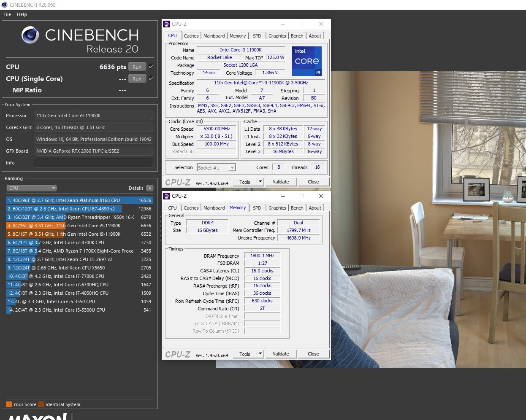Select ranking row Core i7-7700K
The width and height of the screenshot is (526, 420).
pos(79,276)
